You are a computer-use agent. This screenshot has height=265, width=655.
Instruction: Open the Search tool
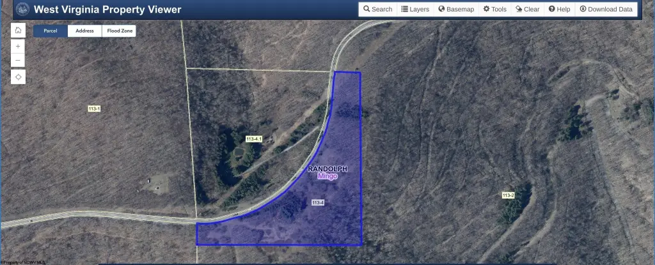click(377, 9)
